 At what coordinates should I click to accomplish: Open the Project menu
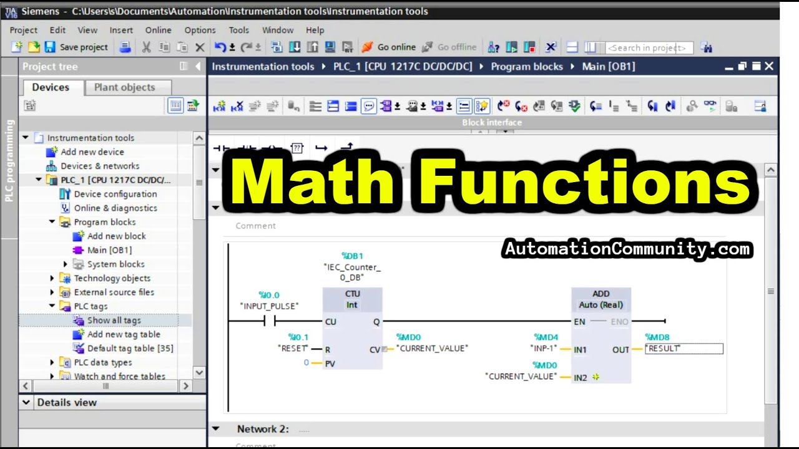(24, 30)
